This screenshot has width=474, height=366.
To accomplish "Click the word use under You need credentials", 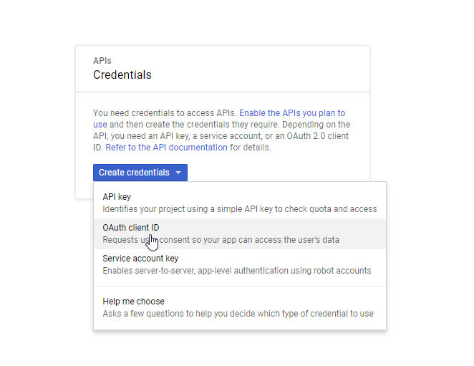I will click(100, 125).
